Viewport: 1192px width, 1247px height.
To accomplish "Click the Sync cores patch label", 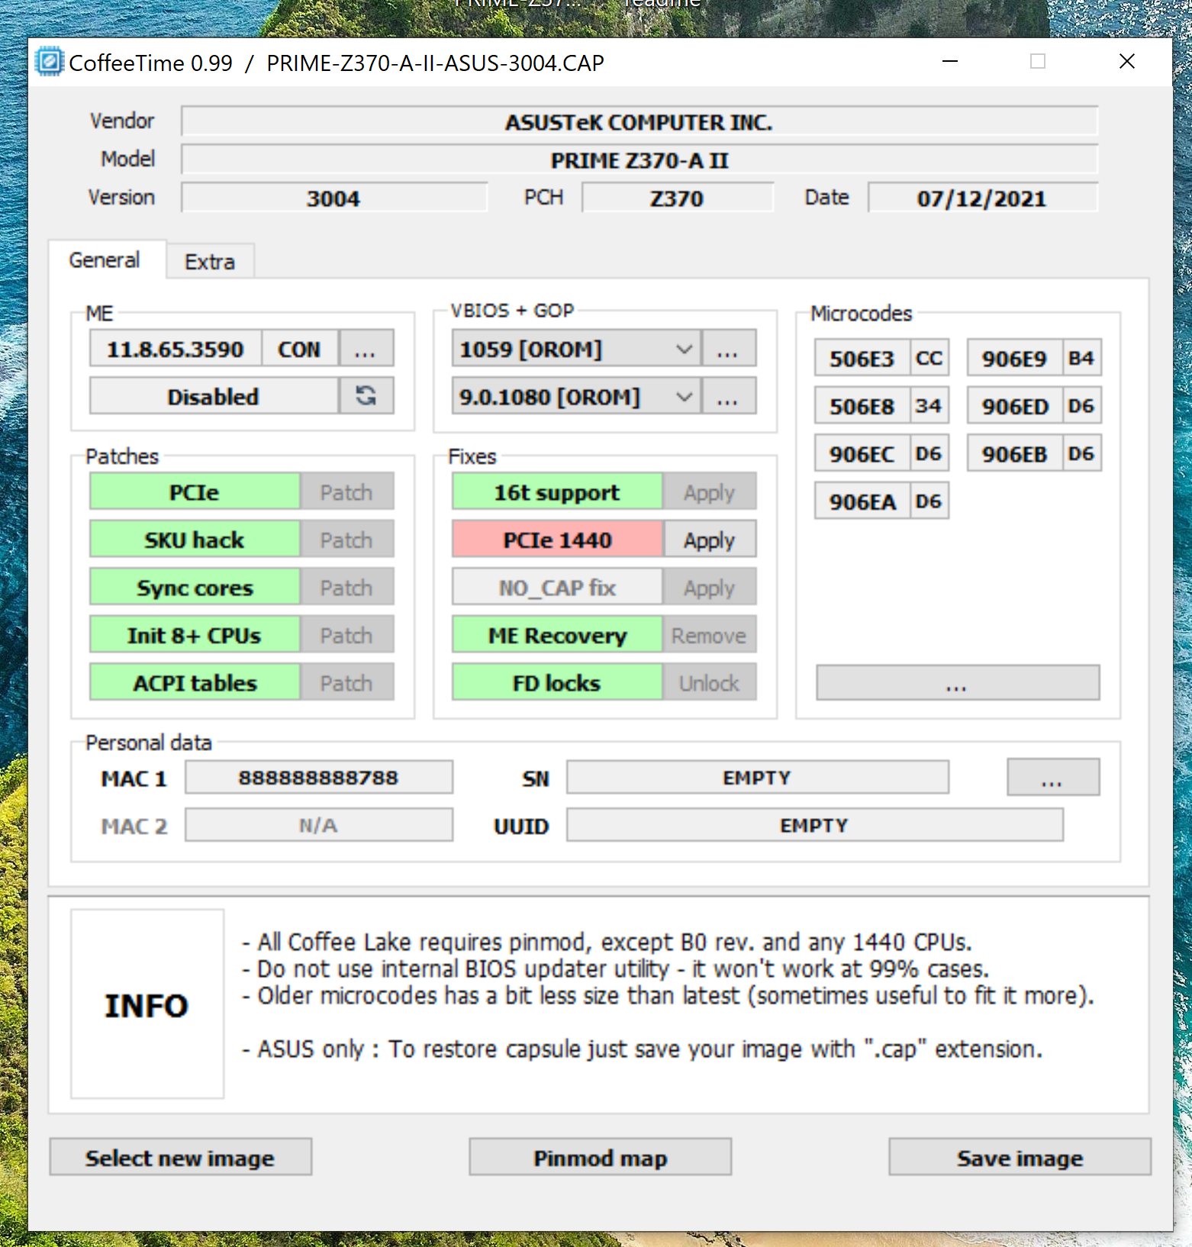I will [x=195, y=588].
